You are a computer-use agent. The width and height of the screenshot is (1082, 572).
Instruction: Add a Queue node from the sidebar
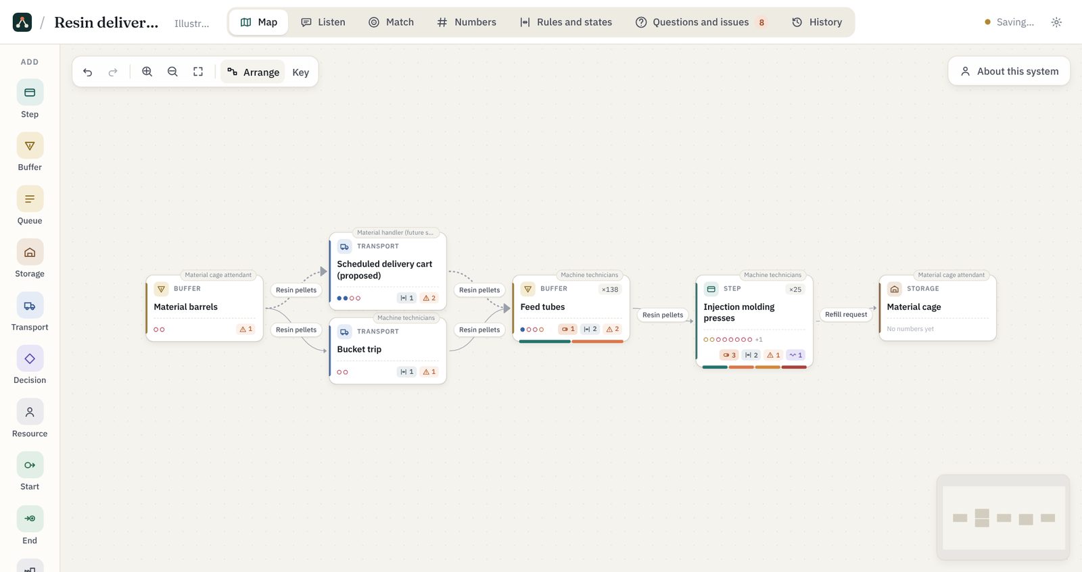[x=30, y=205]
